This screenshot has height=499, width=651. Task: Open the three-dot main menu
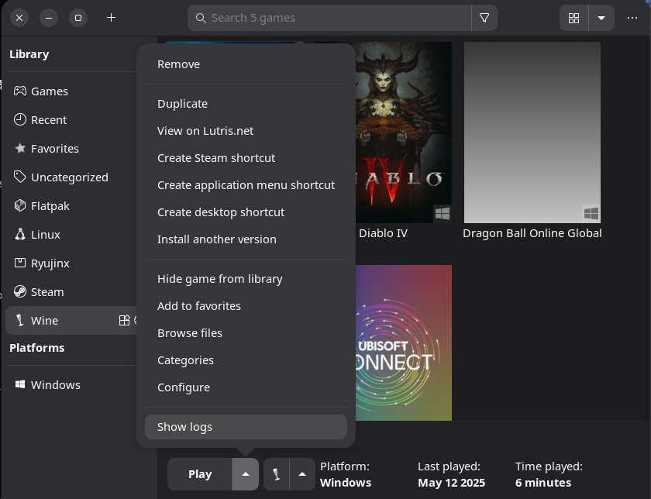[632, 18]
